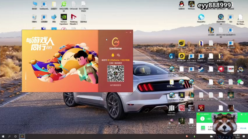Click the exit U-disk link in popup
This screenshot has height=139, width=248.
pos(243,128)
